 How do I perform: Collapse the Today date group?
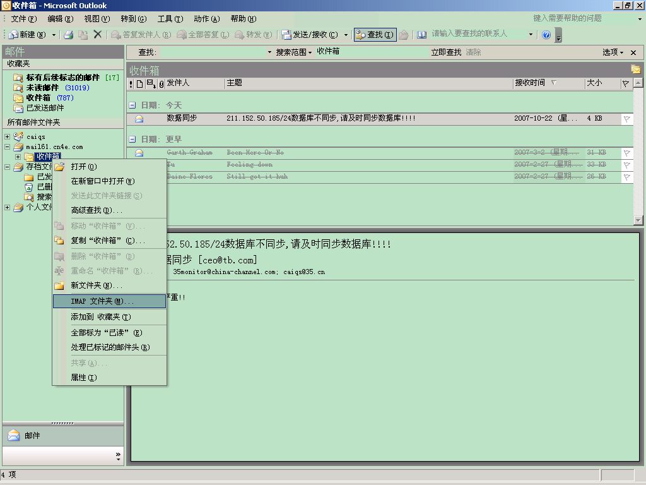tap(132, 105)
